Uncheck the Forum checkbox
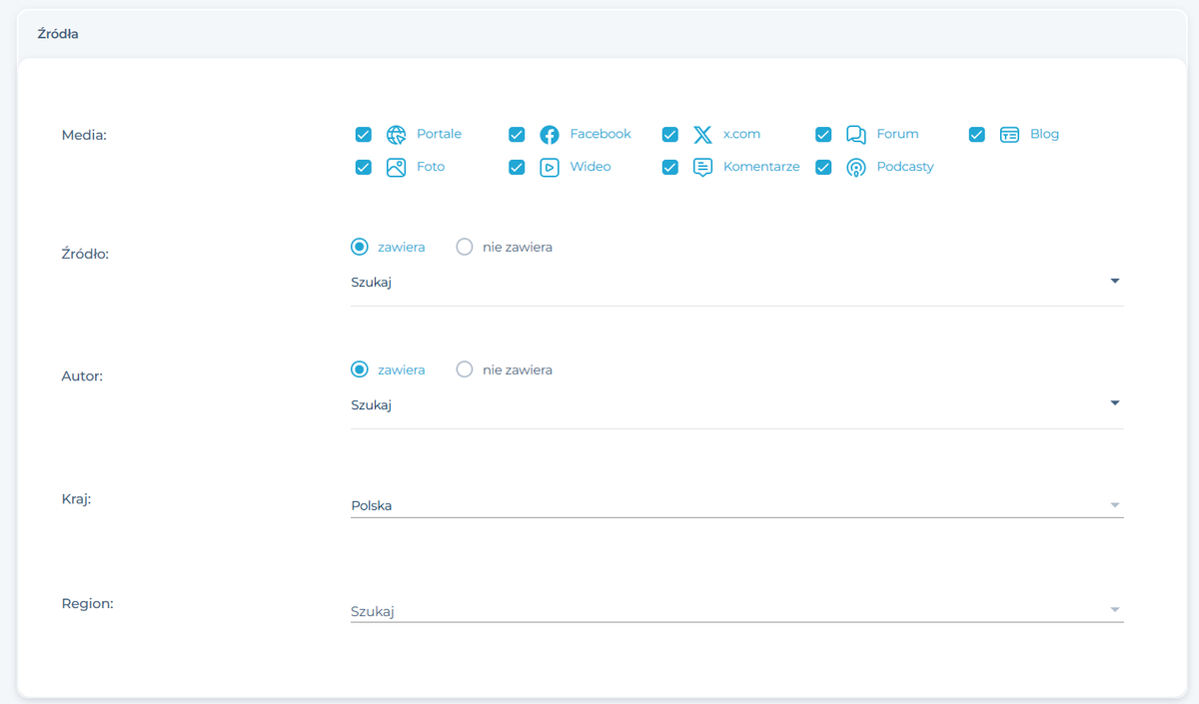 [x=823, y=135]
